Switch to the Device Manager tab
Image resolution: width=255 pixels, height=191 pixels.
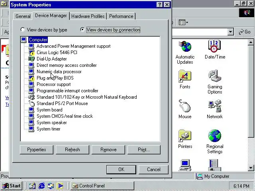point(51,16)
